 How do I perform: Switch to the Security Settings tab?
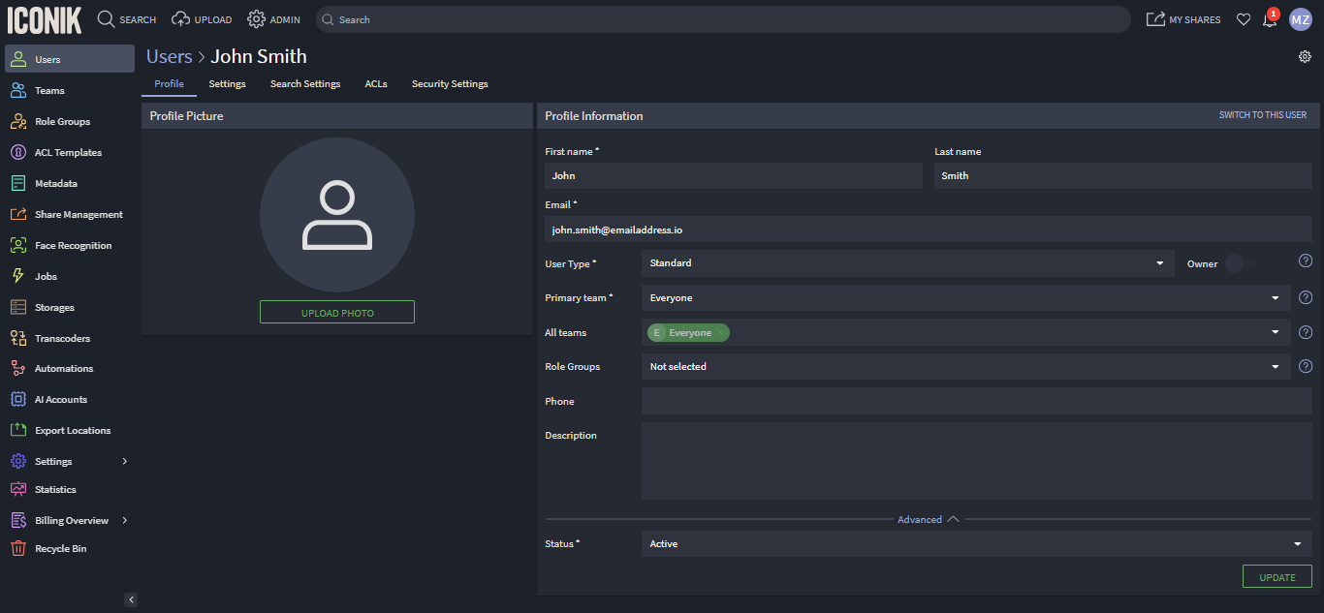[450, 84]
